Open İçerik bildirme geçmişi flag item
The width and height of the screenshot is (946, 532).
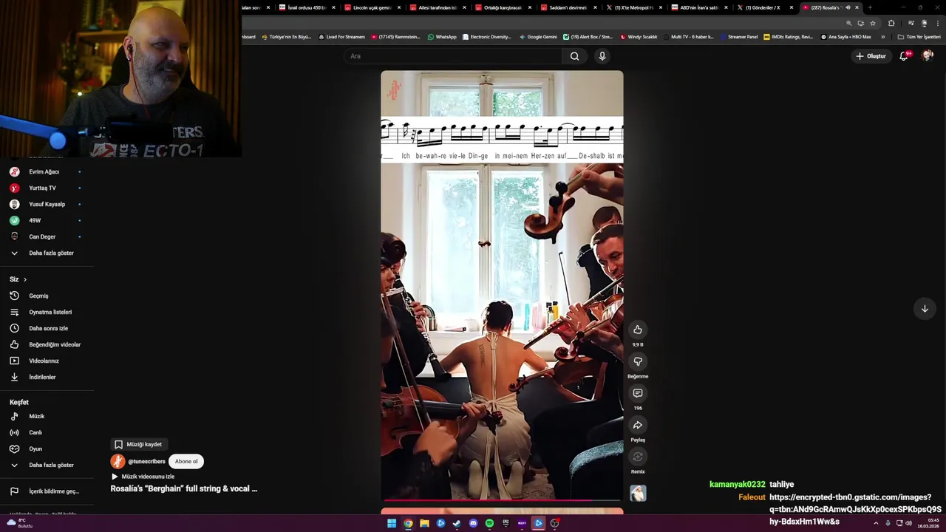click(x=47, y=491)
